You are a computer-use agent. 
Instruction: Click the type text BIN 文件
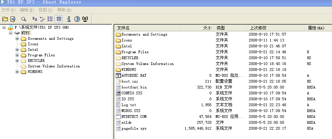click(x=224, y=87)
